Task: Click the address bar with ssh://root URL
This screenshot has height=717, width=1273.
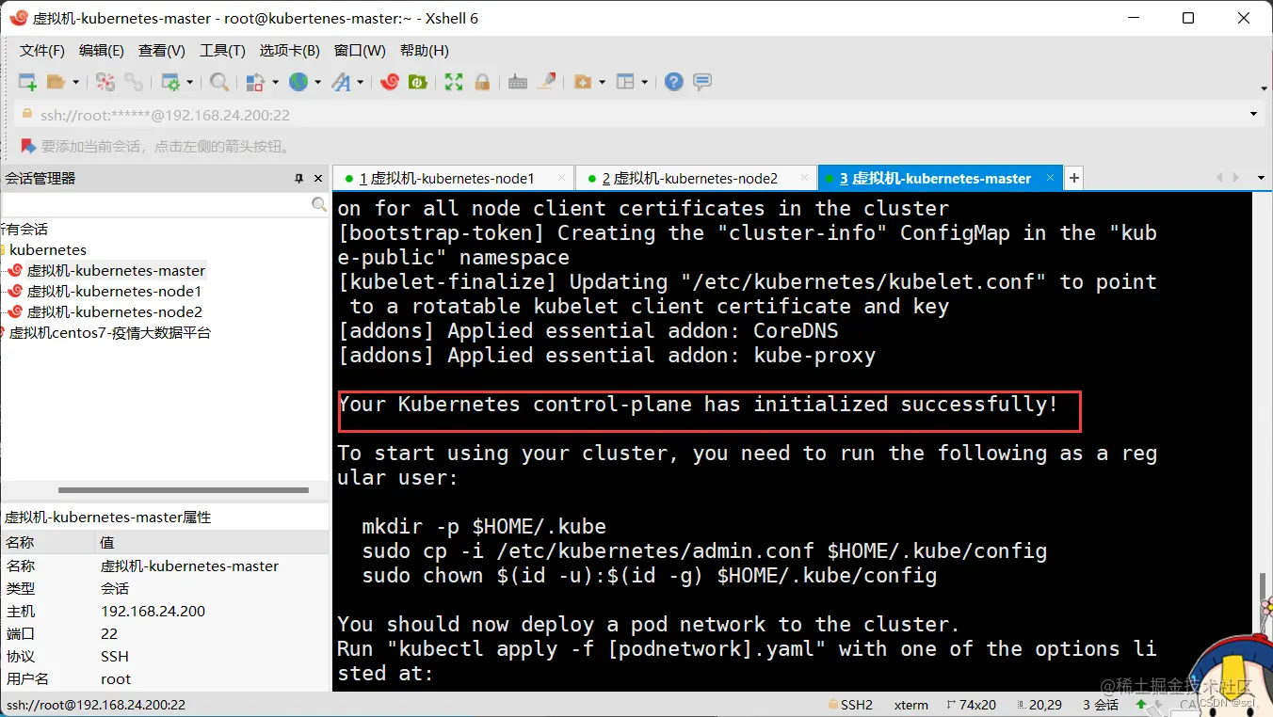Action: point(631,115)
